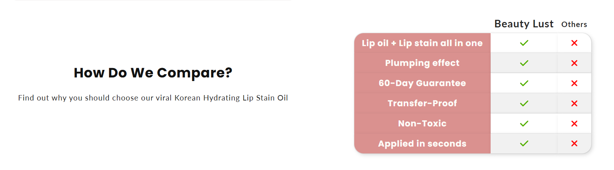Click green checkmark for 60-Day Guarantee
The height and width of the screenshot is (170, 614).
point(524,84)
